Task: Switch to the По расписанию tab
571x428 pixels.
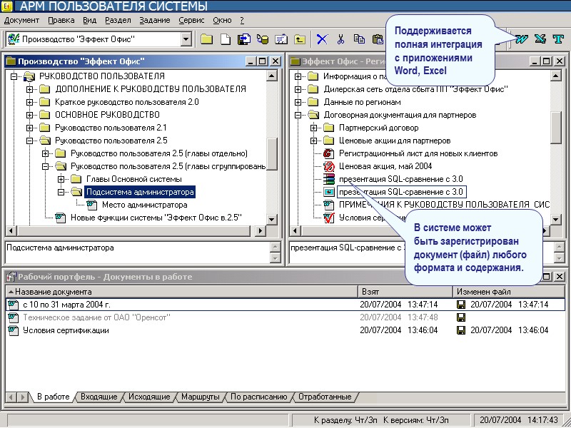Action: click(x=259, y=397)
